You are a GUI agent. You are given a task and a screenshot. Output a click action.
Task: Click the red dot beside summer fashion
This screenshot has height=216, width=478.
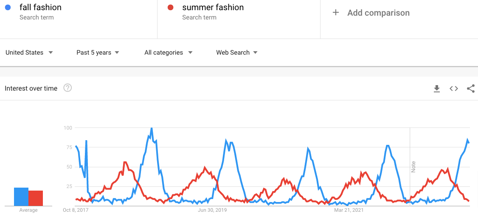tap(170, 8)
